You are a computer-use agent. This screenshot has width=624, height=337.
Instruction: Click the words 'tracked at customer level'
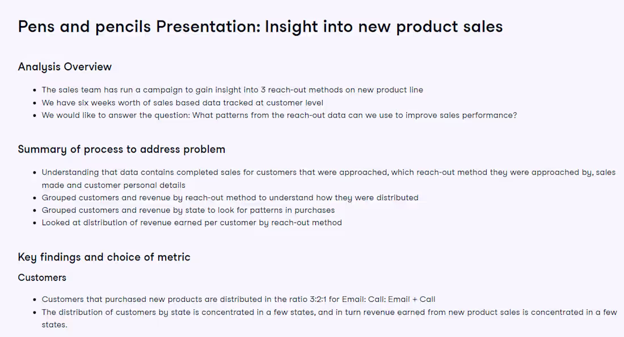pyautogui.click(x=273, y=103)
